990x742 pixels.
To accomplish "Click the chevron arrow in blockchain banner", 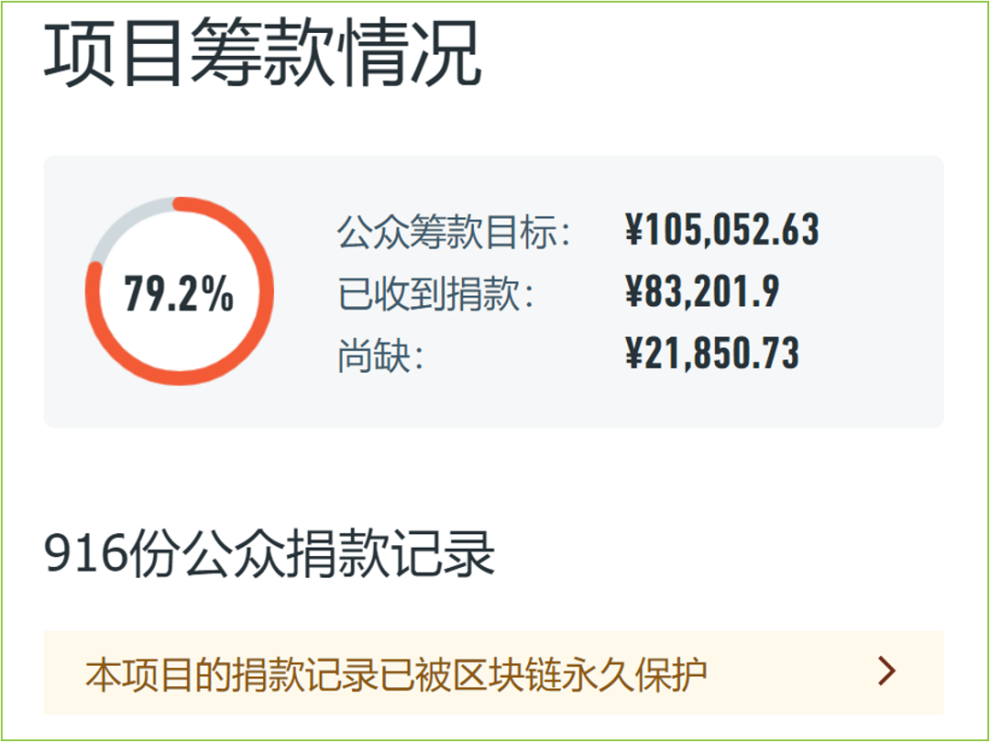I will pos(887,671).
